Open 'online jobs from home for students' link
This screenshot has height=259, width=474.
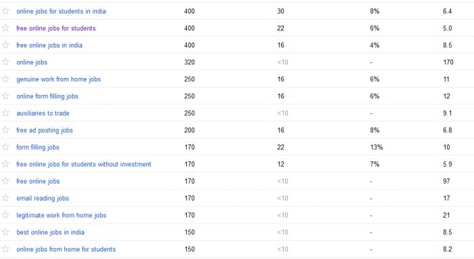[66, 250]
